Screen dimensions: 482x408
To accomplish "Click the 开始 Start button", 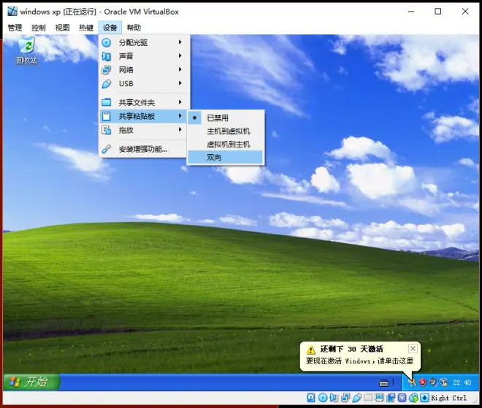I will click(31, 382).
